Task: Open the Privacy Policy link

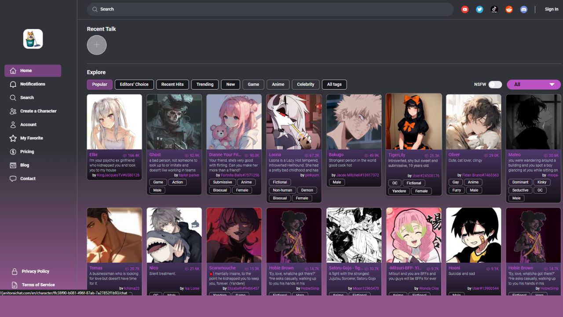Action: tap(35, 272)
